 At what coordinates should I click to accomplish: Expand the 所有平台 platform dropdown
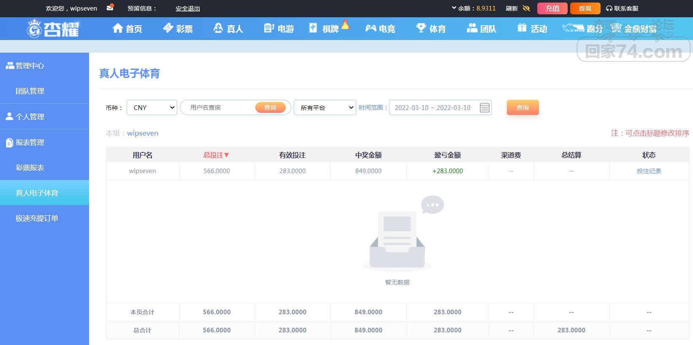pyautogui.click(x=325, y=107)
